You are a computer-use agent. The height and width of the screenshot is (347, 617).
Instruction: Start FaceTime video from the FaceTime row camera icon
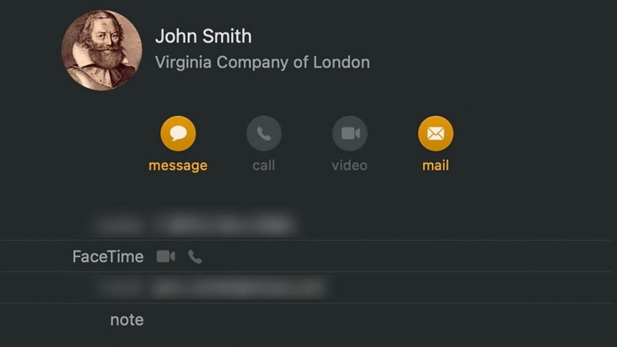point(165,256)
